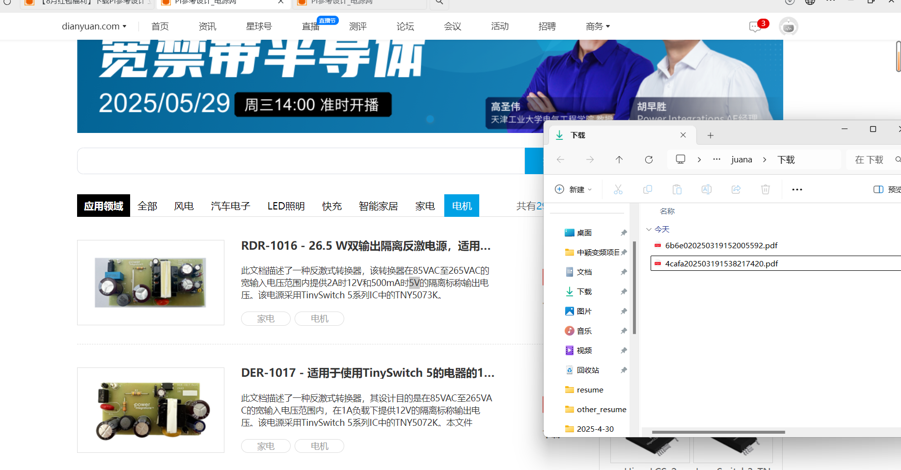Select the 电机 application filter

point(462,206)
